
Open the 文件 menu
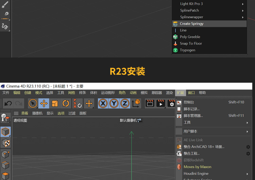click(6, 93)
